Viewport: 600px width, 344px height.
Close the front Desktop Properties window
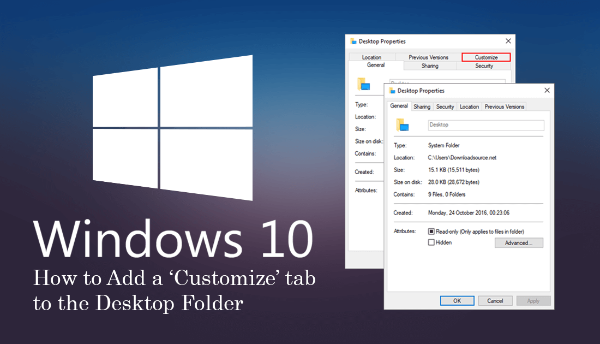[x=547, y=91]
